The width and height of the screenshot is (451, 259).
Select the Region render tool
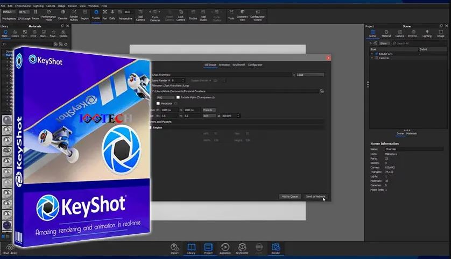[x=84, y=15]
